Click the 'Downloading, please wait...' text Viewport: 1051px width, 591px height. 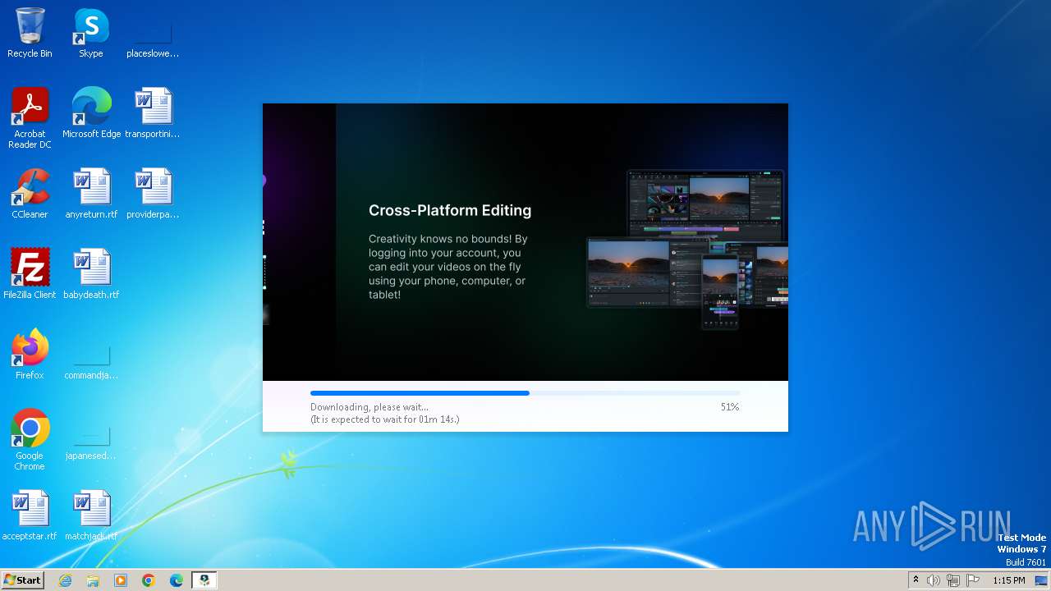point(369,407)
